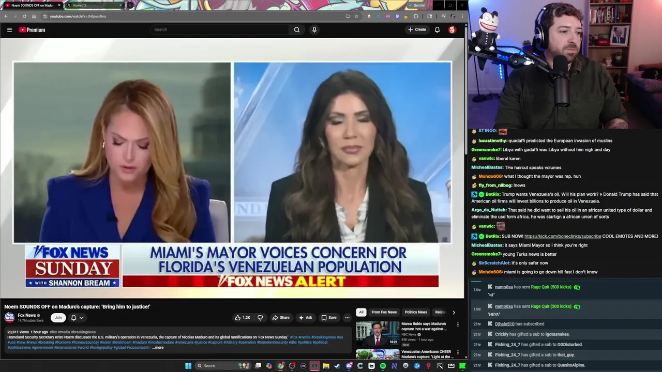The width and height of the screenshot is (662, 372).
Task: Click the YouTube search field
Action: point(220,29)
